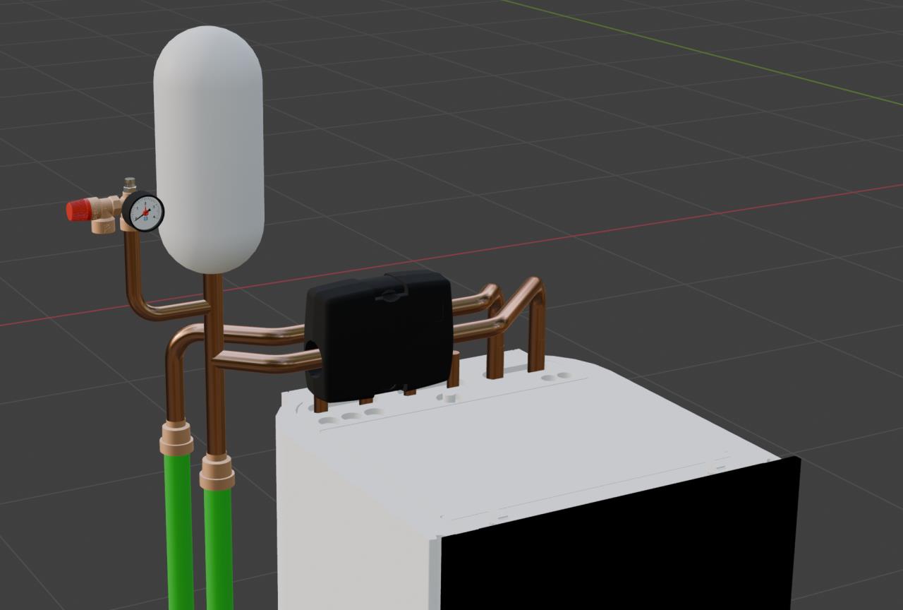Select the round pressure gauge dial

145,211
